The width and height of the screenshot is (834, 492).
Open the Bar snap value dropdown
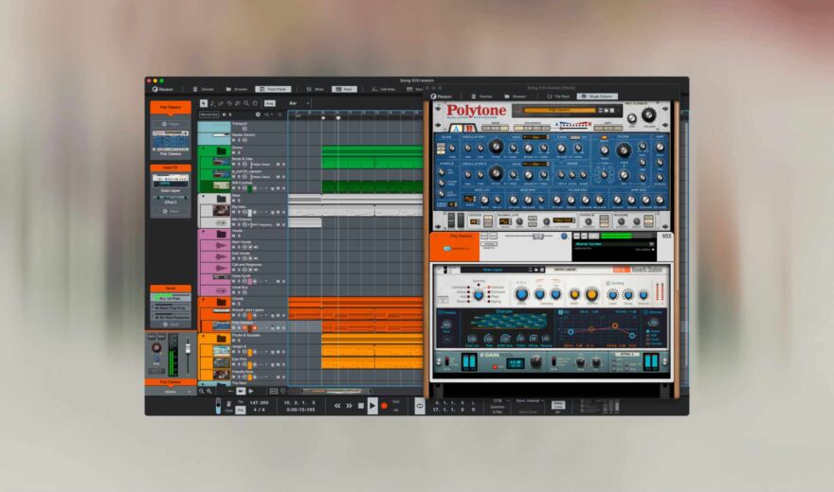[299, 103]
